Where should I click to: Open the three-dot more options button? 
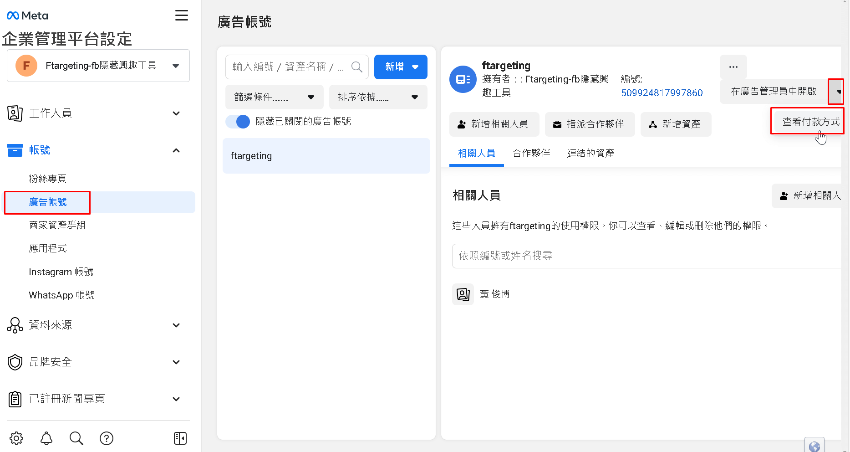[733, 67]
